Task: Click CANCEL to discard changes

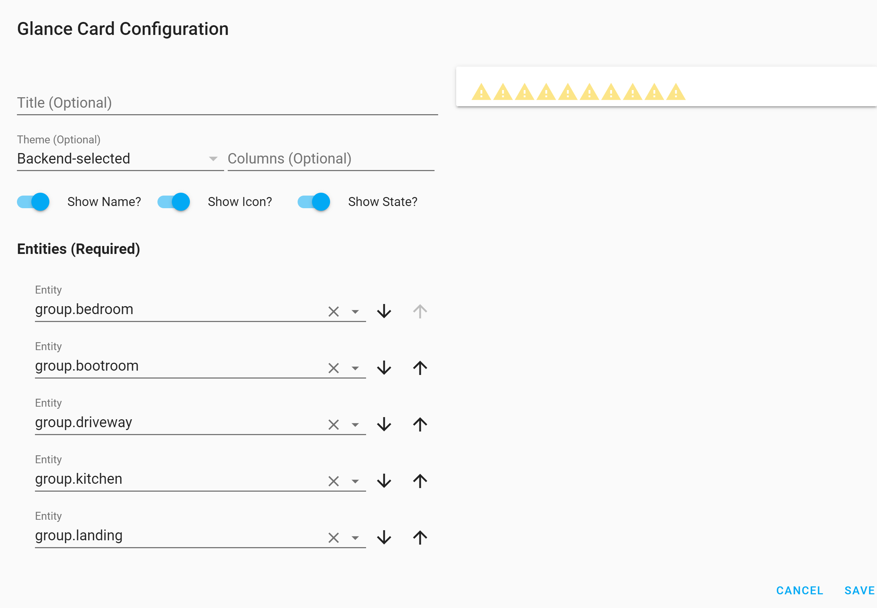Action: point(799,590)
